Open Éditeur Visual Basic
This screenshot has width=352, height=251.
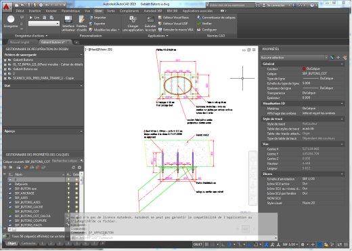tap(173, 18)
